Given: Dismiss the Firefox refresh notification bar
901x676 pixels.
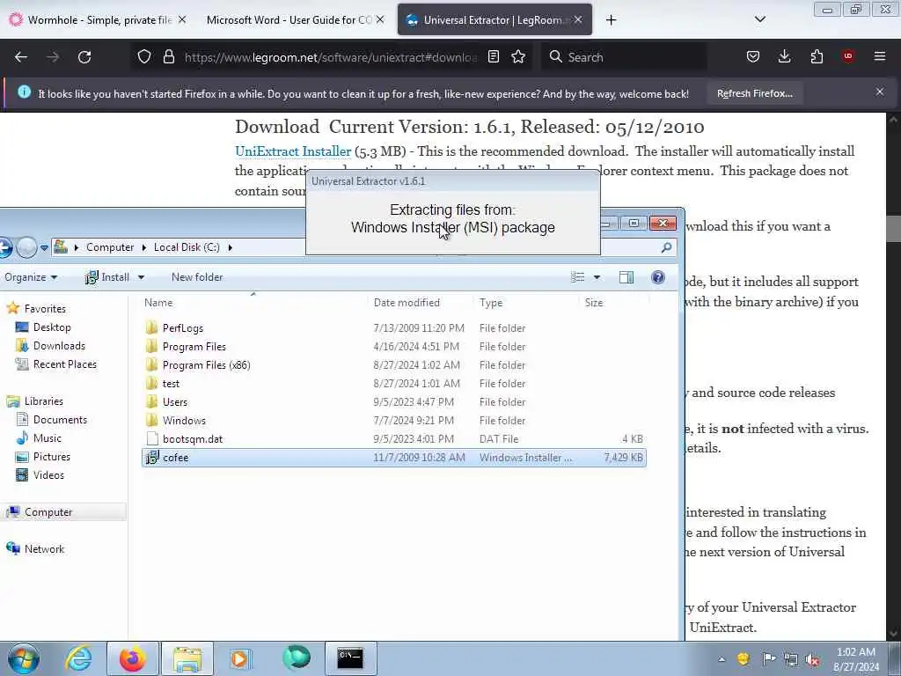Looking at the screenshot, I should click(x=880, y=92).
